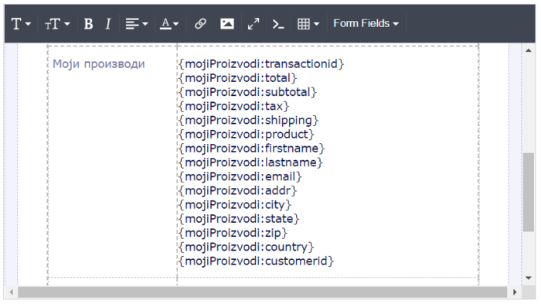The height and width of the screenshot is (304, 541).
Task: Click the horizontal scrollbar right arrow
Action: coord(515,292)
